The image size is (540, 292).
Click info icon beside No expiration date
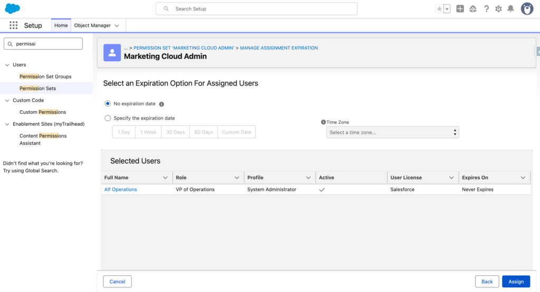point(162,104)
